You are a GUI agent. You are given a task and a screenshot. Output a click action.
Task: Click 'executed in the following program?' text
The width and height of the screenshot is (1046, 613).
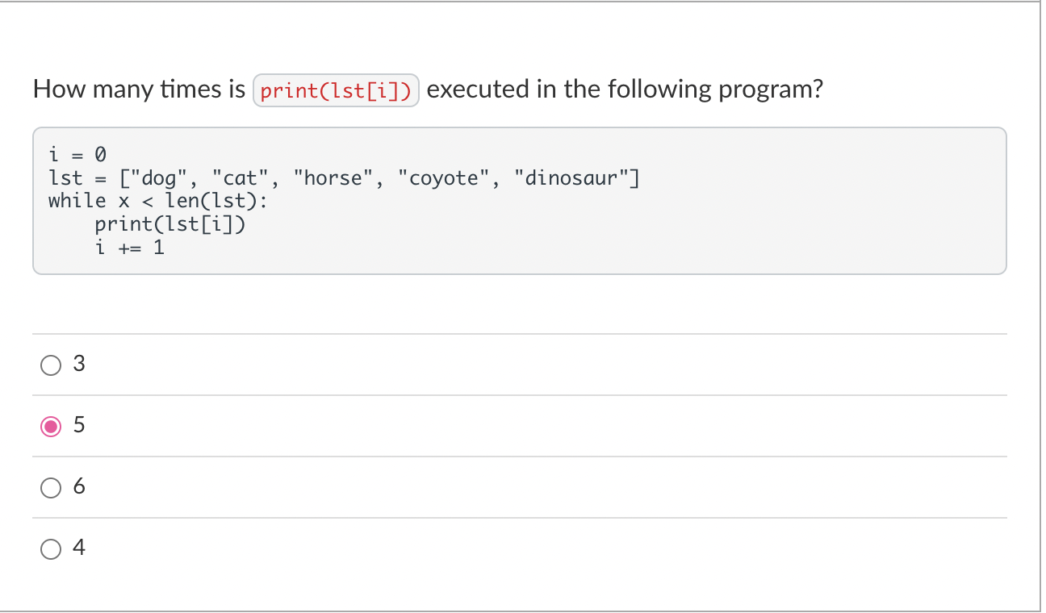(x=625, y=90)
